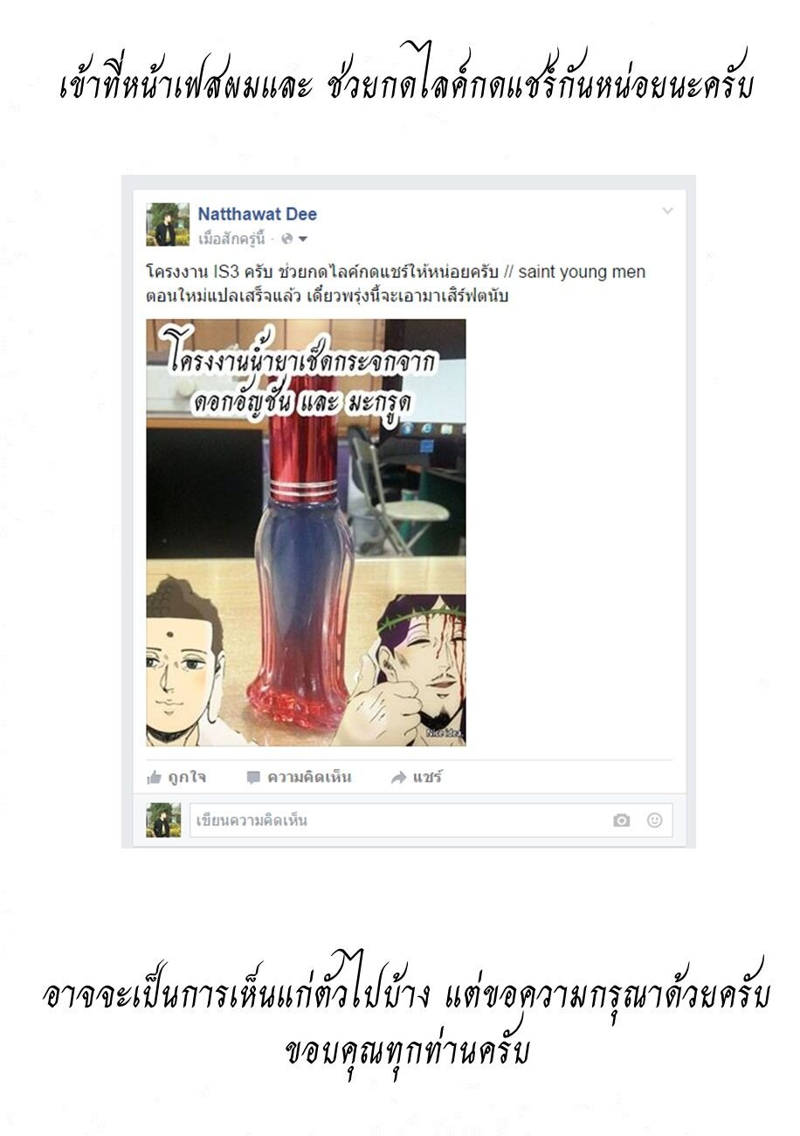
Task: Click the share arrow icon
Action: pyautogui.click(x=398, y=778)
